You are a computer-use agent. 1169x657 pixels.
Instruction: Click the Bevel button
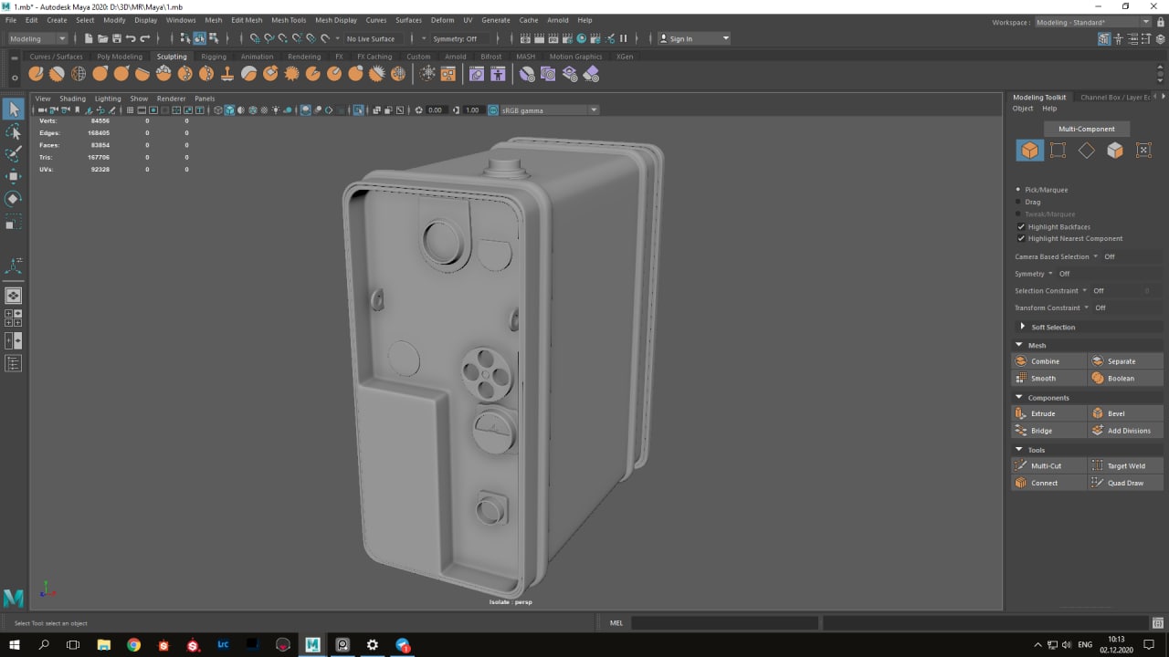[1126, 413]
